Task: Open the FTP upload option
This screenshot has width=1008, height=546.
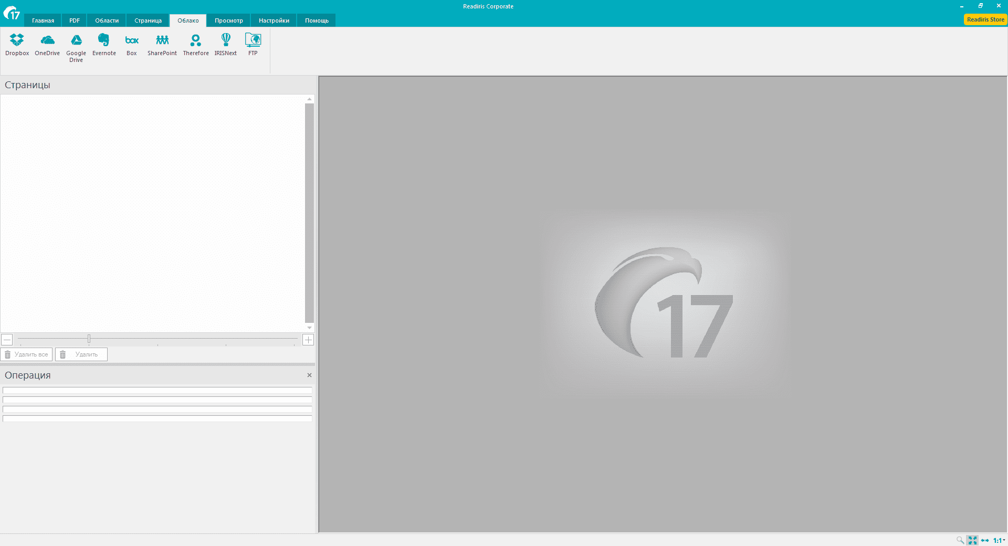Action: coord(253,45)
